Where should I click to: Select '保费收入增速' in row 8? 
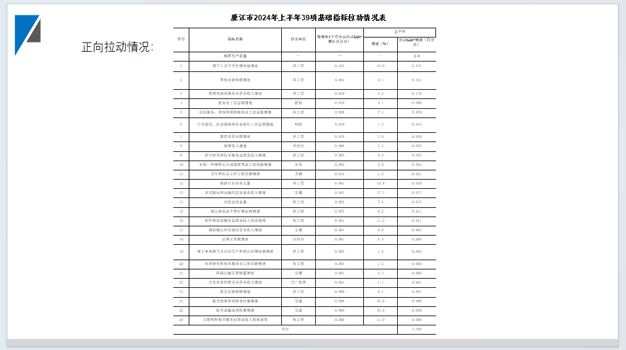click(x=235, y=146)
